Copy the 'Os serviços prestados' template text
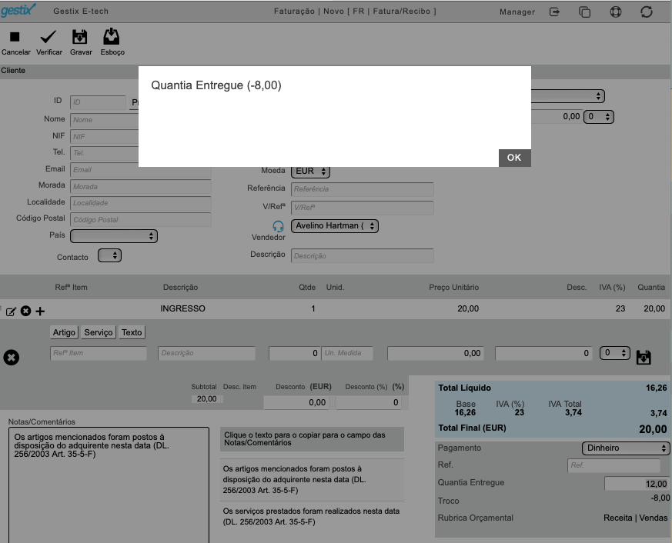The width and height of the screenshot is (672, 543). coord(312,516)
